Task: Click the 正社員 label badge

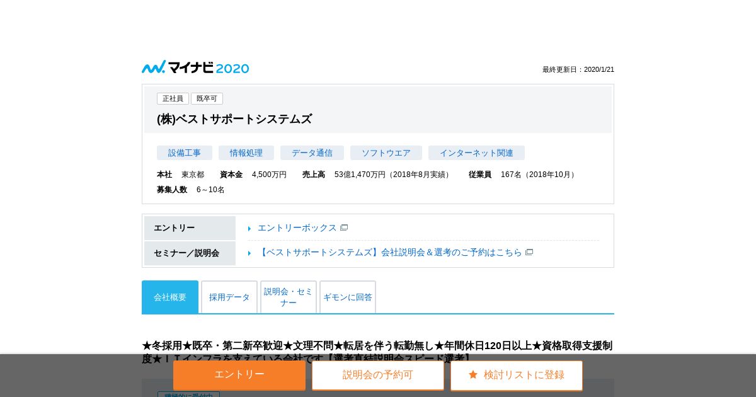Action: (173, 98)
